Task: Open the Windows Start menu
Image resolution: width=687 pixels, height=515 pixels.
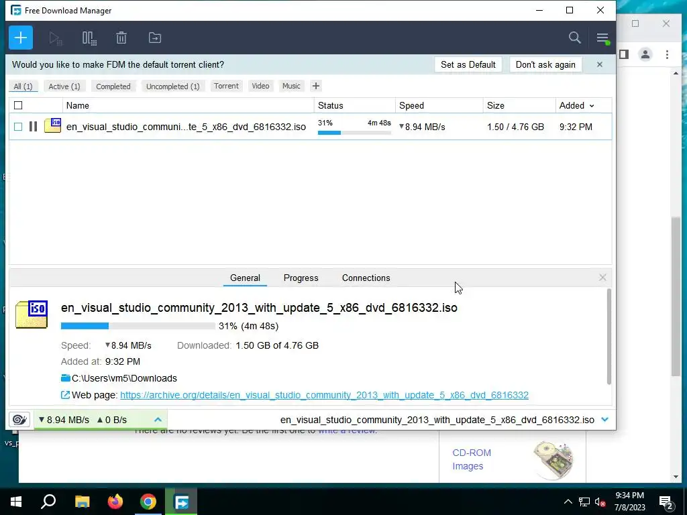Action: click(x=16, y=502)
